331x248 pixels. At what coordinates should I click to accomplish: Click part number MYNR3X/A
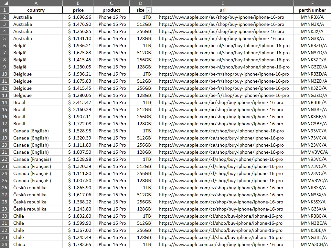tap(312, 17)
